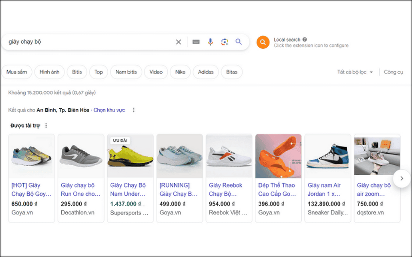This screenshot has height=257, width=412.
Task: Click the Chọn khu vực link
Action: click(x=109, y=110)
